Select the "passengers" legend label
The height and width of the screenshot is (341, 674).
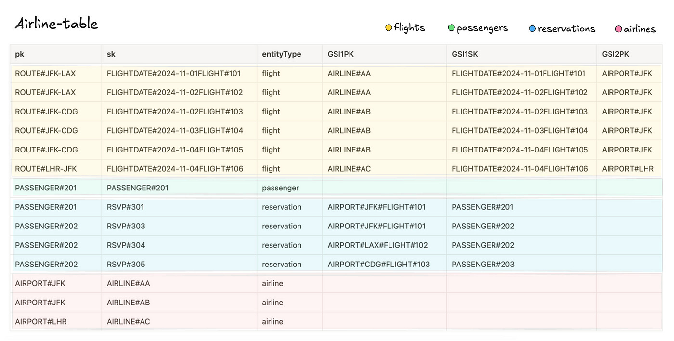coord(482,28)
